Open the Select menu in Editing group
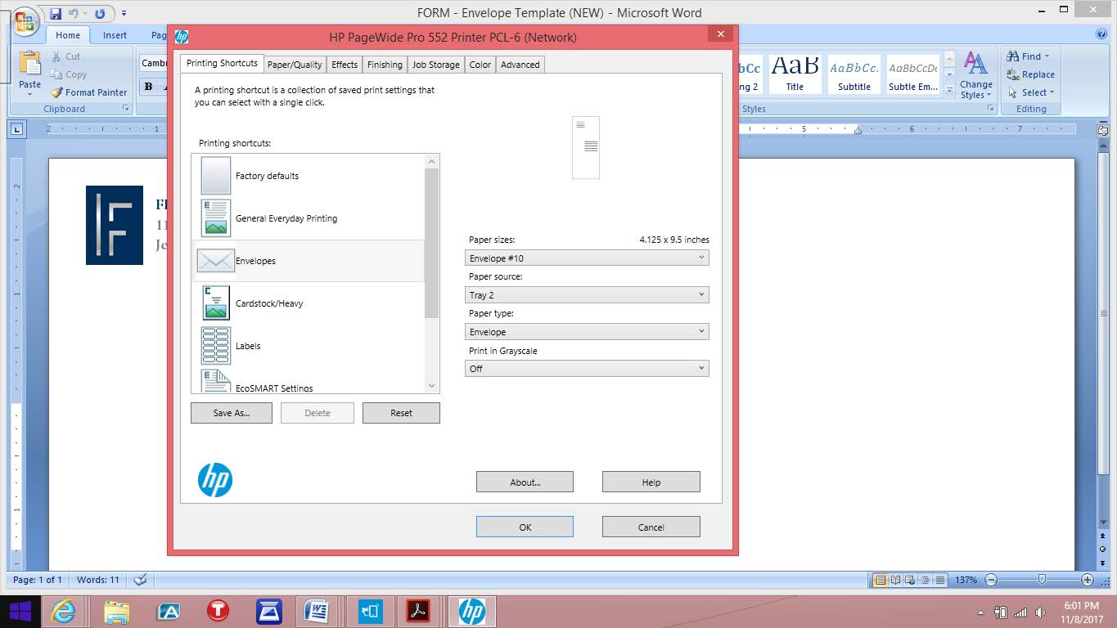 coord(1031,92)
